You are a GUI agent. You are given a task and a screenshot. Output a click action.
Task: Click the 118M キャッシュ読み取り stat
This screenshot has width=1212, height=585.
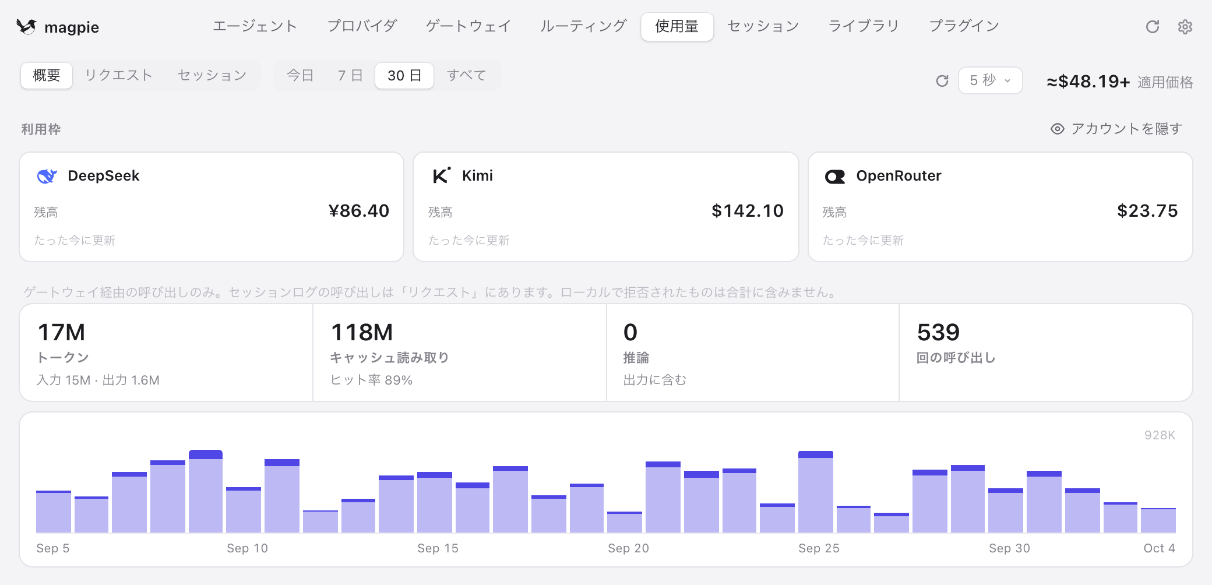coord(460,353)
